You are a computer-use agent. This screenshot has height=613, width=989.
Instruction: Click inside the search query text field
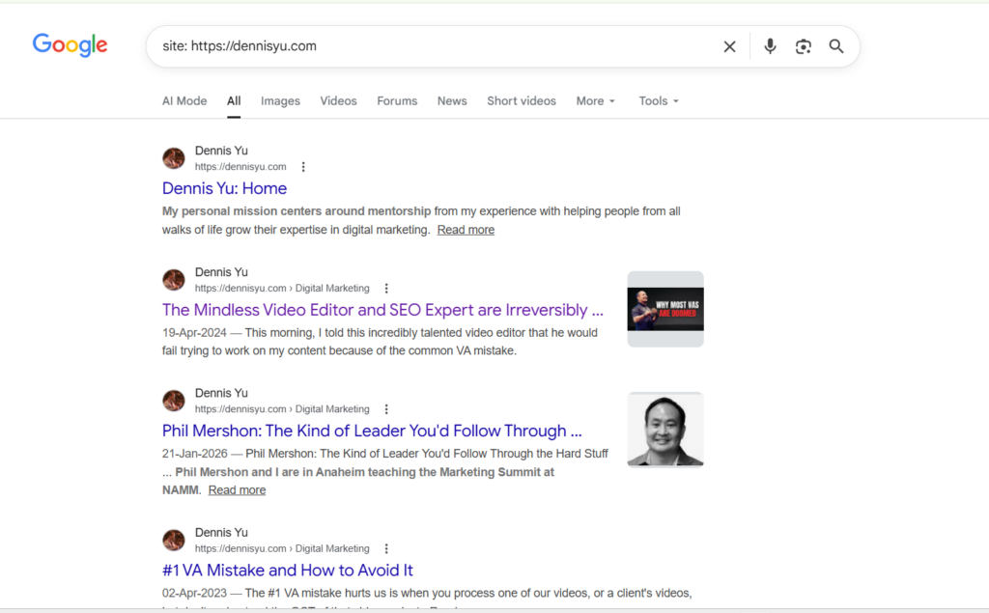(435, 46)
